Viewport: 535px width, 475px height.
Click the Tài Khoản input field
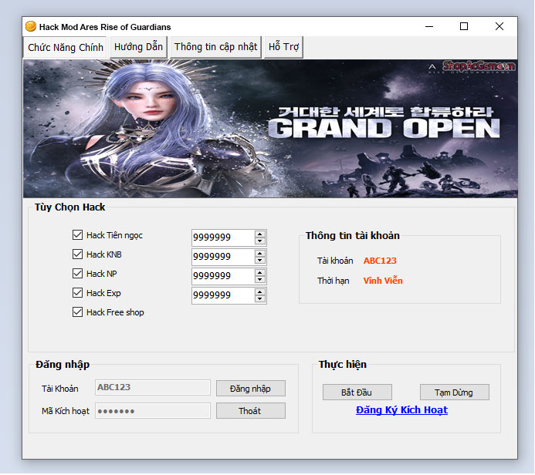point(153,388)
